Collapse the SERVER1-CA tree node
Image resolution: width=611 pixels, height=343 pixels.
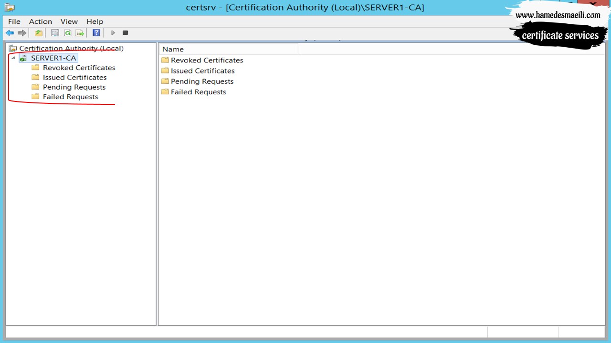pos(13,58)
